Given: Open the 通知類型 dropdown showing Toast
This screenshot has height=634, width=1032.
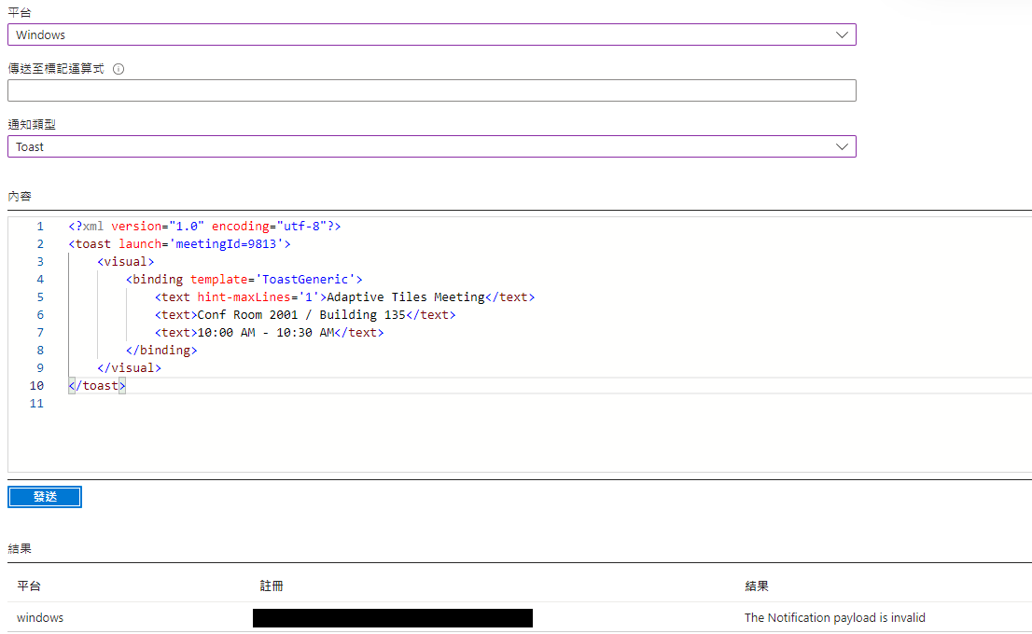Looking at the screenshot, I should pyautogui.click(x=432, y=146).
